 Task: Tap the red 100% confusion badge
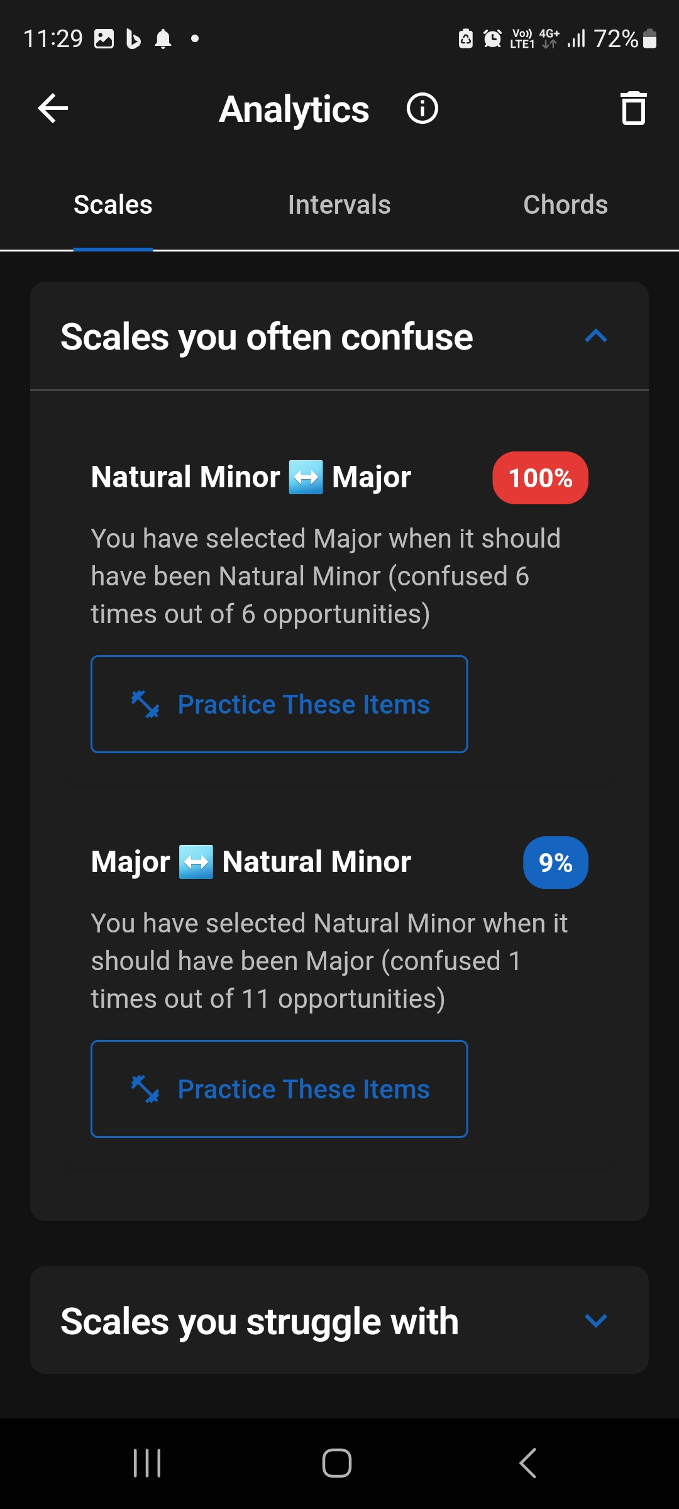coord(540,478)
